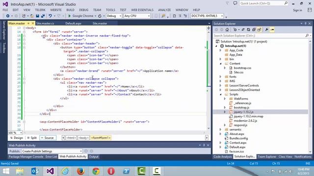Open Internet Explorer from the taskbar

[65, 171]
